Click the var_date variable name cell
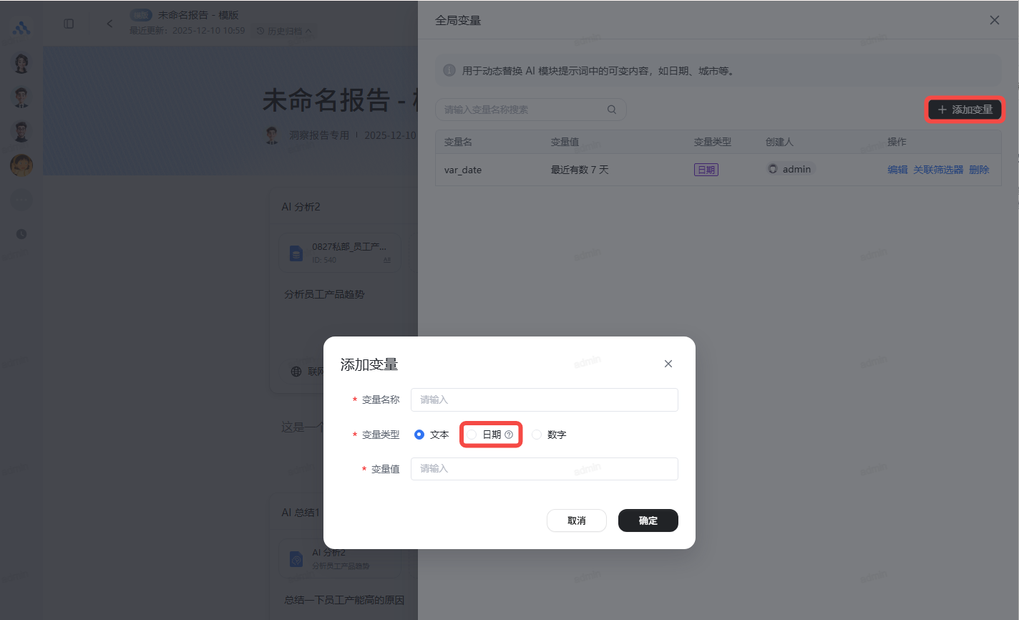The image size is (1019, 620). [463, 170]
